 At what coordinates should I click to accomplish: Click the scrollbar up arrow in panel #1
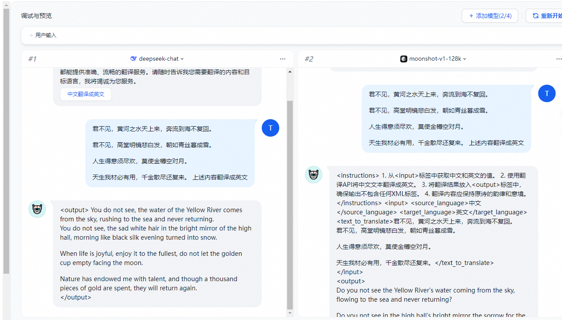tap(290, 71)
